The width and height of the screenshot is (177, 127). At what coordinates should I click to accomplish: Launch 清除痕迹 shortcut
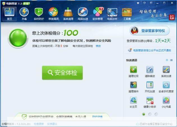click(150, 72)
